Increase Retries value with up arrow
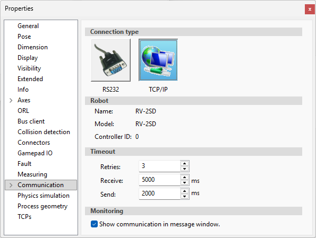Screen dimensions: 316x238 (x=185, y=163)
